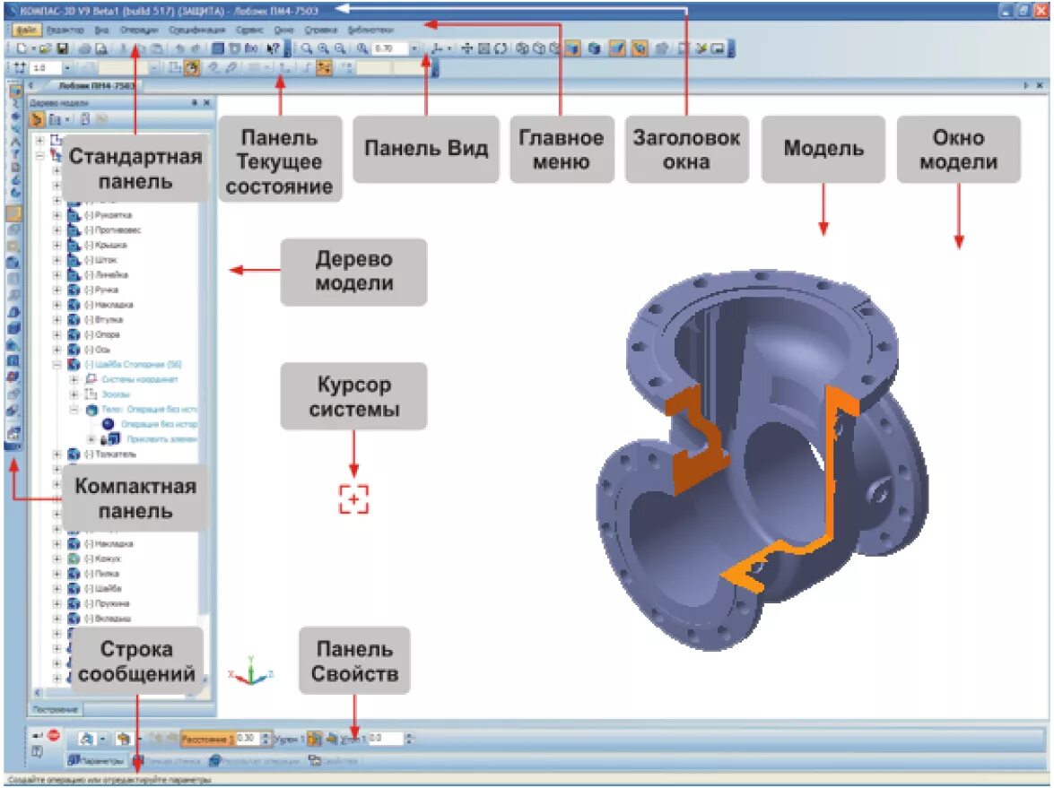Viewport: 1054px width, 788px height.
Task: Click the Zoom out magnifier icon
Action: pyautogui.click(x=340, y=48)
